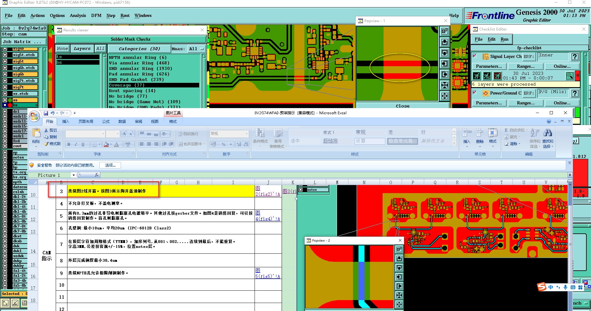Click the Conditional Formatting (条件格式) icon
The image size is (591, 311).
pyautogui.click(x=260, y=133)
